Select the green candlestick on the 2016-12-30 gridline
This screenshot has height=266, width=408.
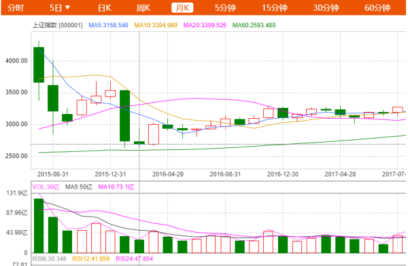pyautogui.click(x=283, y=113)
